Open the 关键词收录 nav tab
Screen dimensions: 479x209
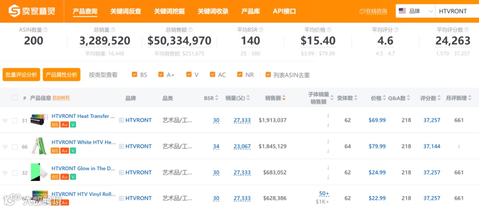click(213, 12)
